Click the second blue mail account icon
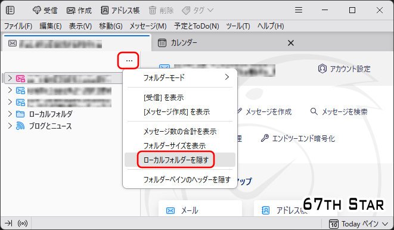 click(20, 90)
